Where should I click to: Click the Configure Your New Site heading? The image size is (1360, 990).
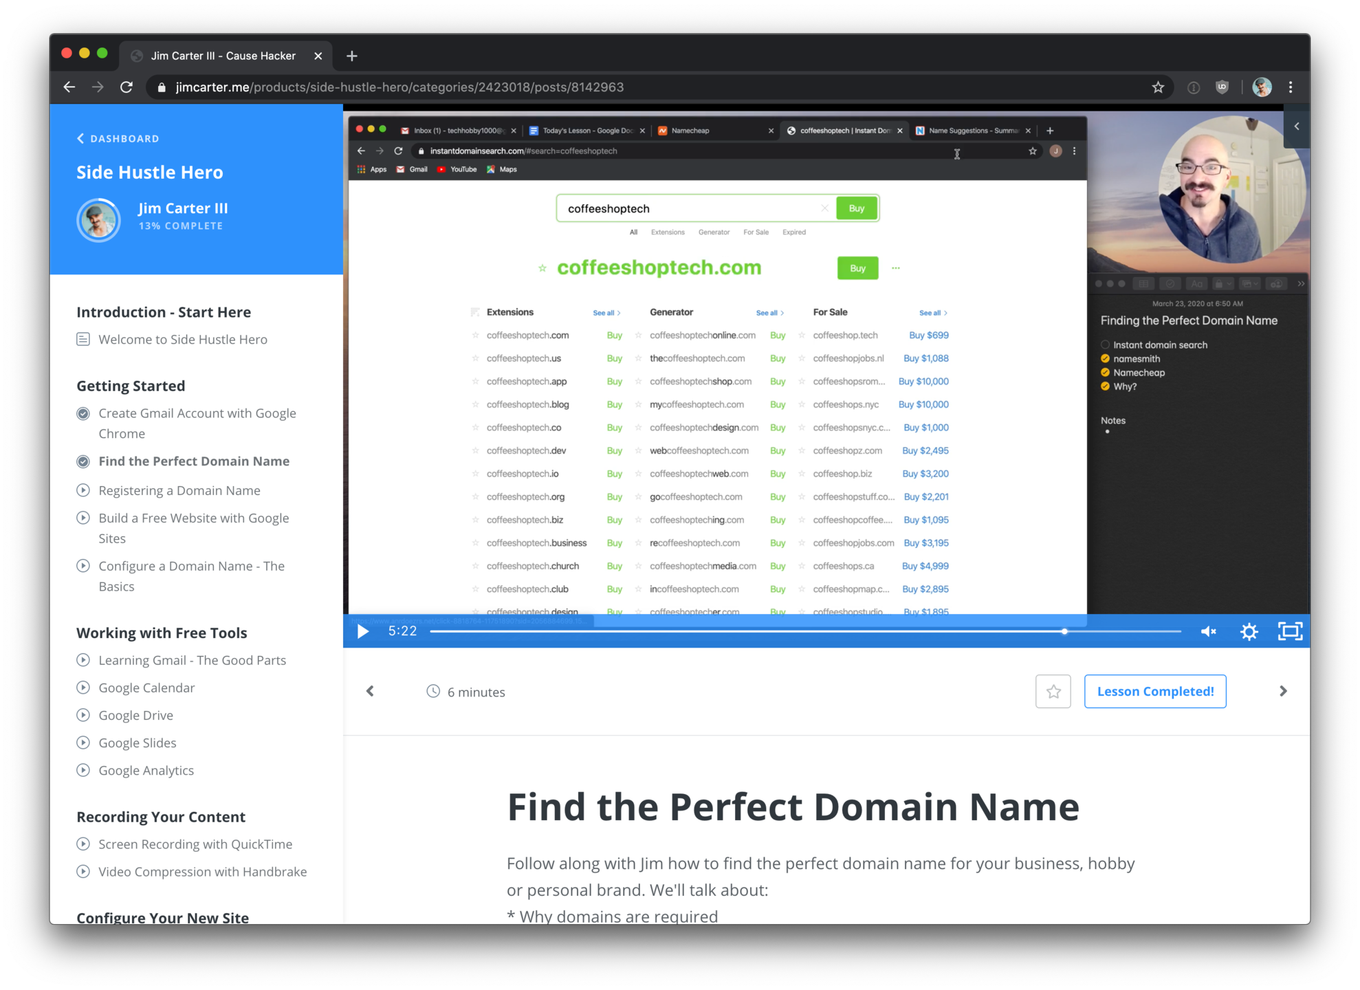pos(162,917)
